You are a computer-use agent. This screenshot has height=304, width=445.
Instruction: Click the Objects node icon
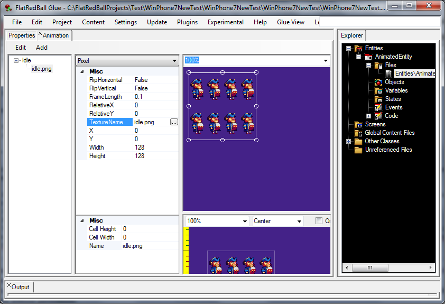(x=378, y=82)
